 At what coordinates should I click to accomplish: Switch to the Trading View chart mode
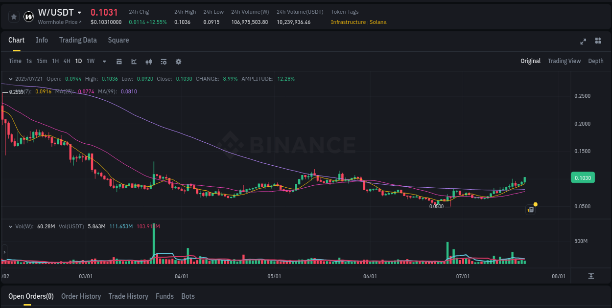564,61
